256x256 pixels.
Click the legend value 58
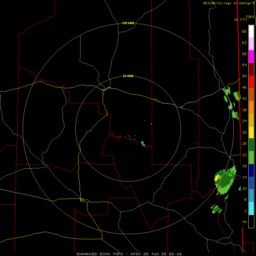click(244, 54)
